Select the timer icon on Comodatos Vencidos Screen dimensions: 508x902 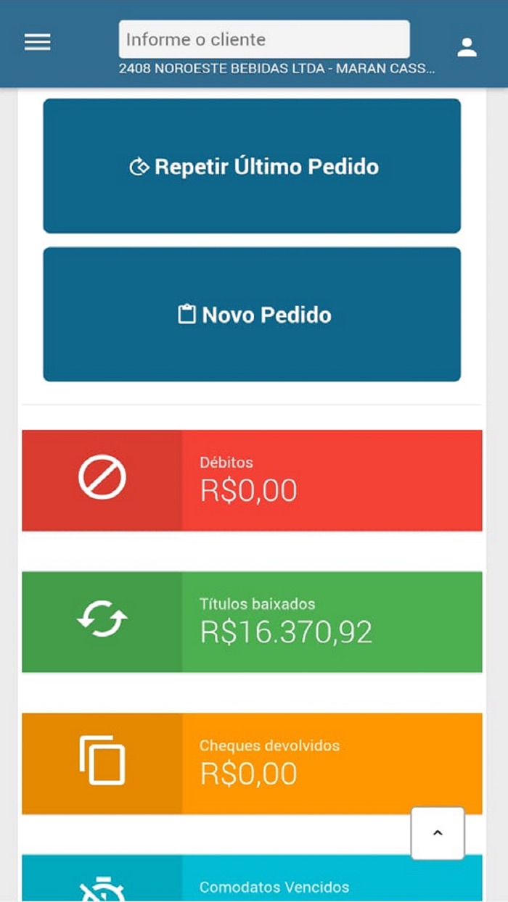pos(101,887)
